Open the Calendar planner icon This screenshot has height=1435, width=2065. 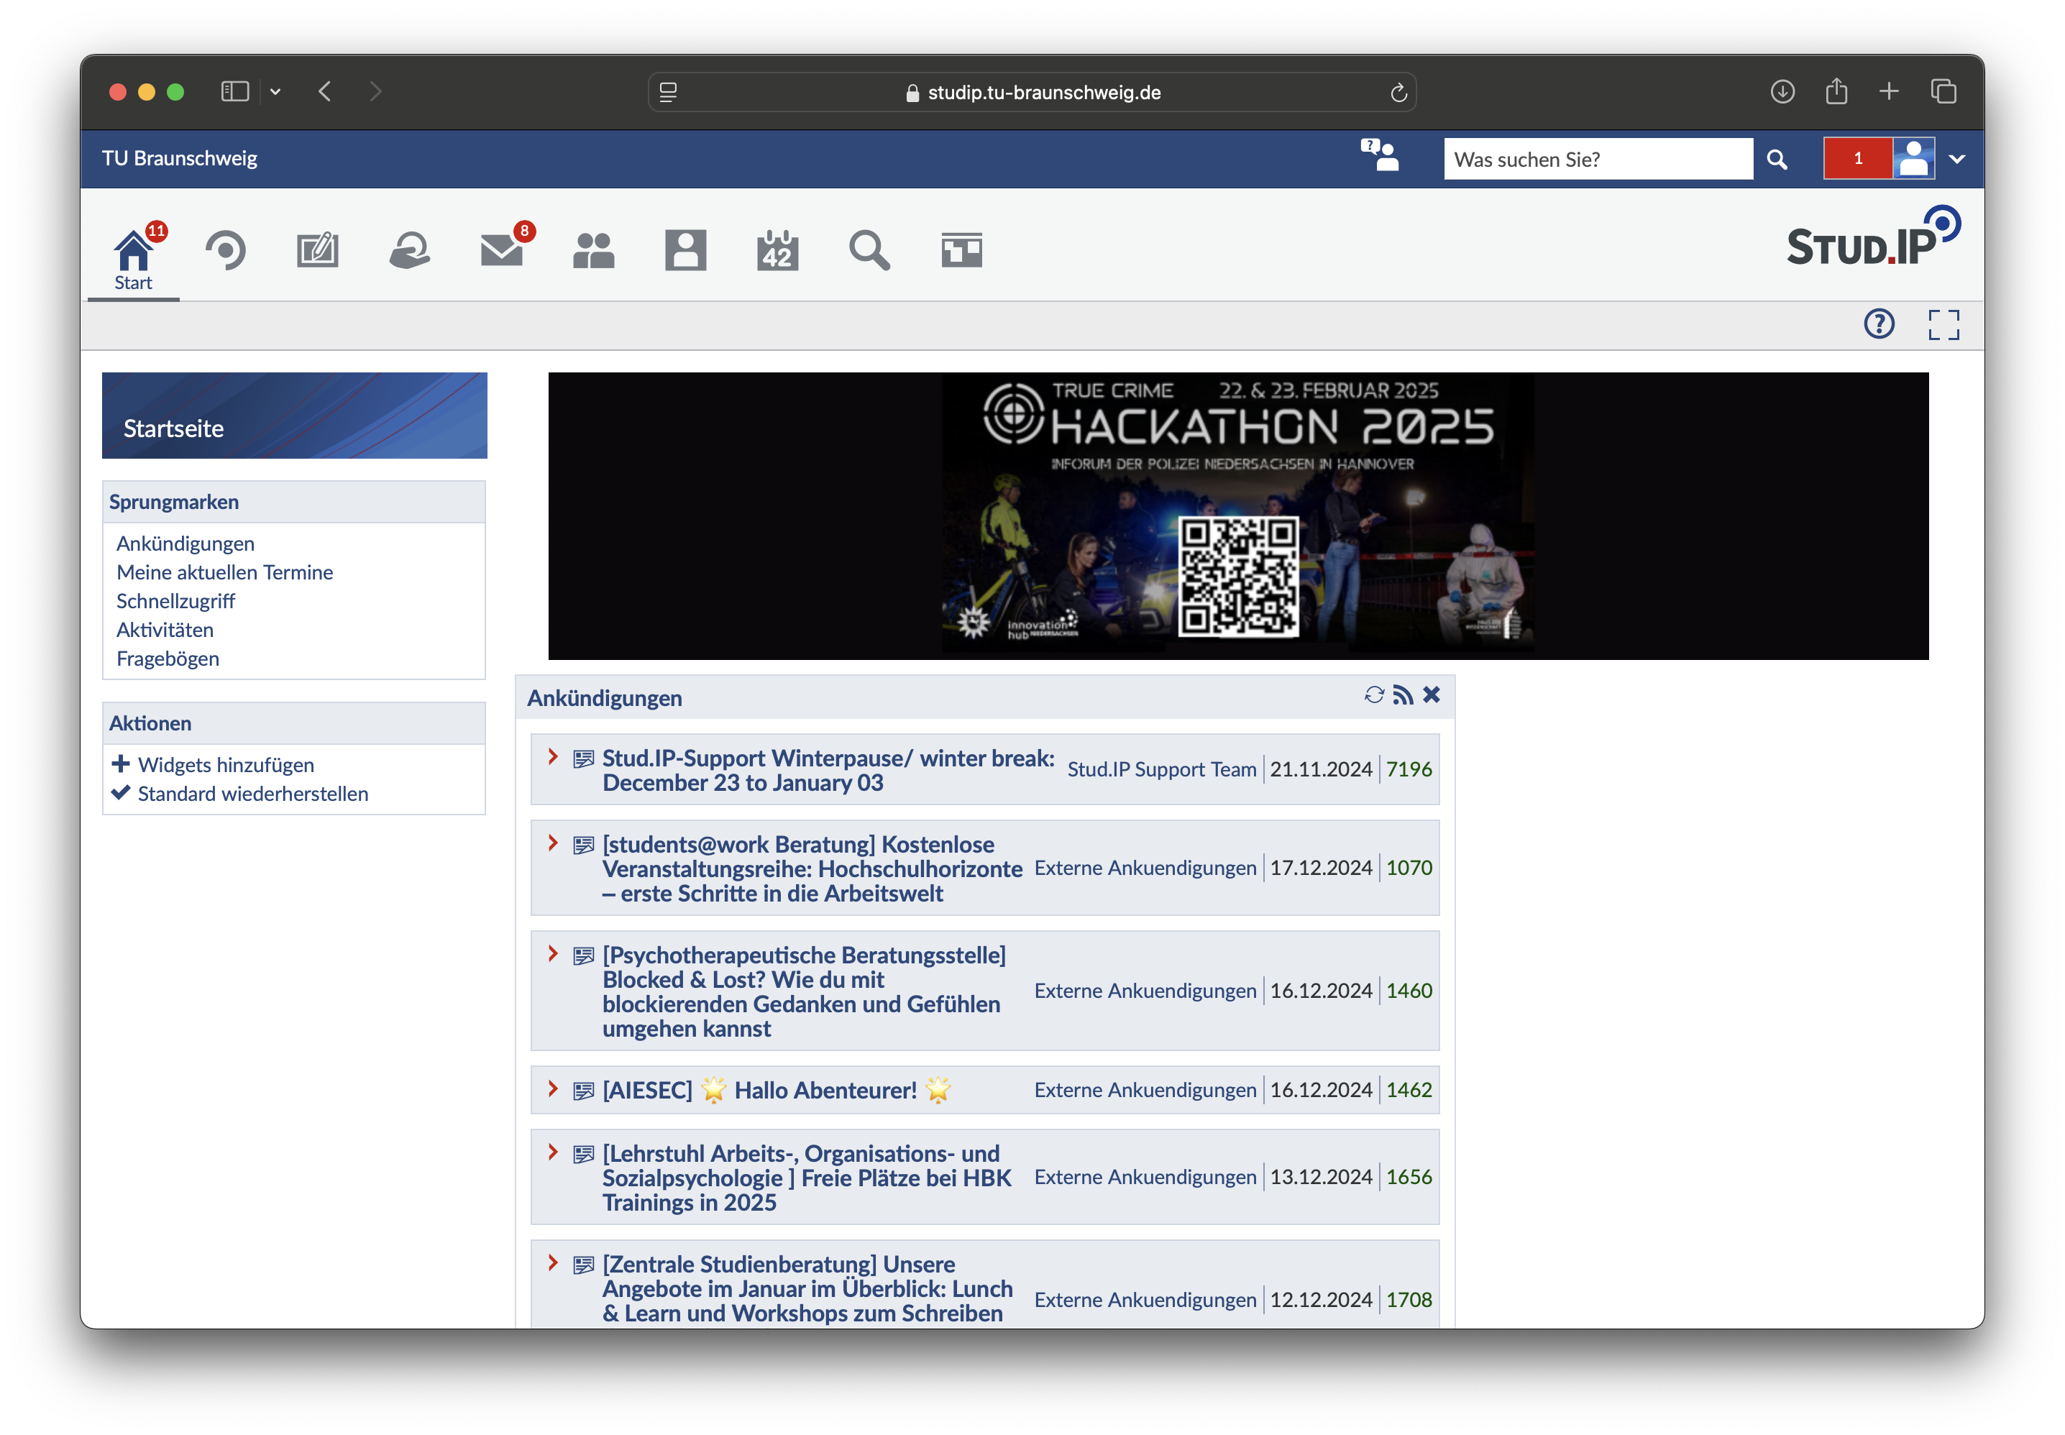click(777, 251)
